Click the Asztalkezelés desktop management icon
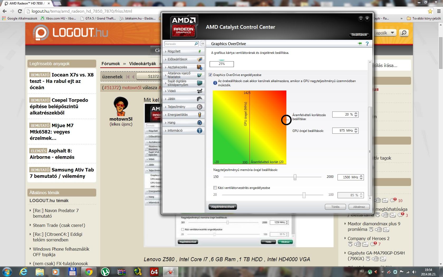 (x=200, y=67)
